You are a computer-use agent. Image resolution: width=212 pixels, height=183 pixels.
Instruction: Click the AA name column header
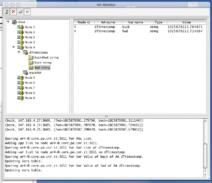pyautogui.click(x=108, y=22)
